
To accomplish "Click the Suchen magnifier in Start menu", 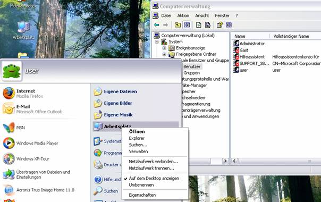I will coord(98,191).
